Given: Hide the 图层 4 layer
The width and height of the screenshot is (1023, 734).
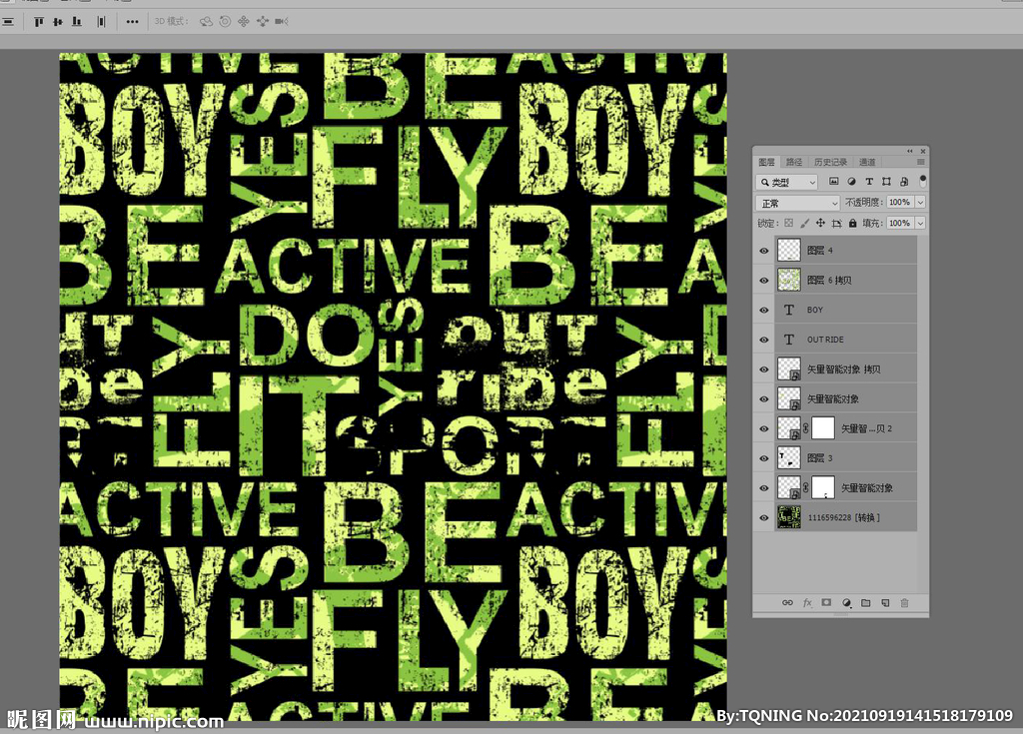Looking at the screenshot, I should (764, 251).
